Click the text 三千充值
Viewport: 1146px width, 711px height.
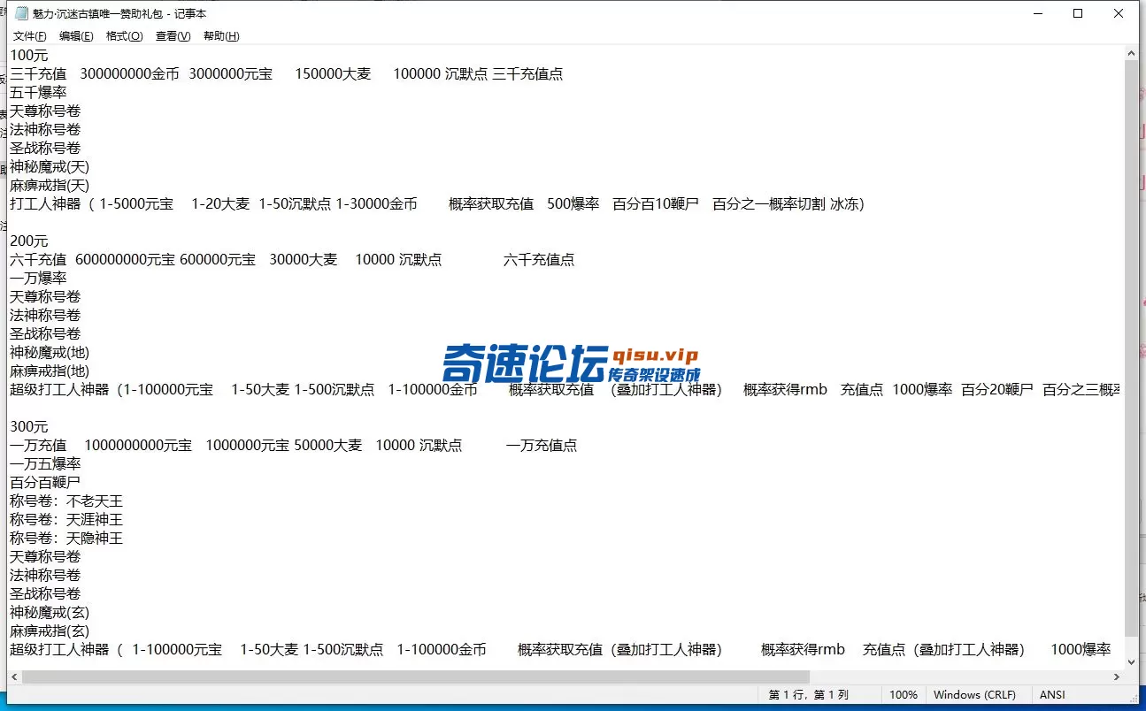click(38, 74)
